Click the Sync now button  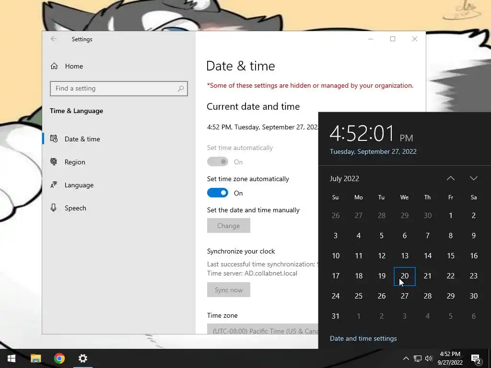point(229,290)
